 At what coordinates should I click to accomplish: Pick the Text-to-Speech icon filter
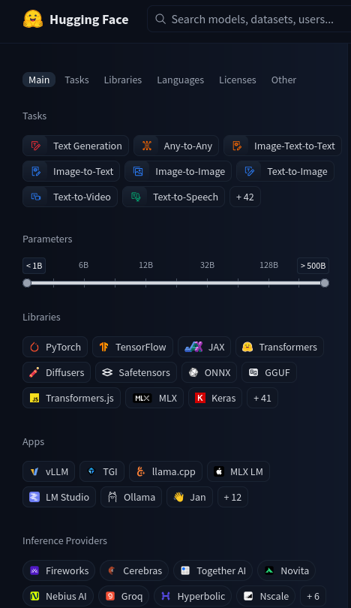136,197
